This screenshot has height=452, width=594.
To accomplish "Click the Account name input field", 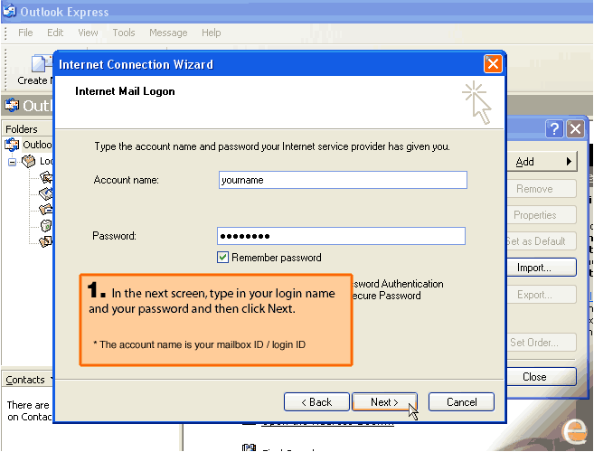I will [343, 180].
